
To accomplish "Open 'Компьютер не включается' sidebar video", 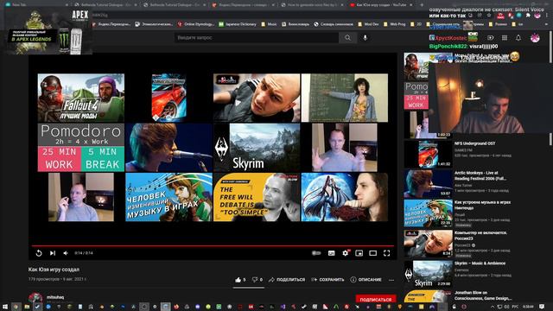I will point(480,236).
